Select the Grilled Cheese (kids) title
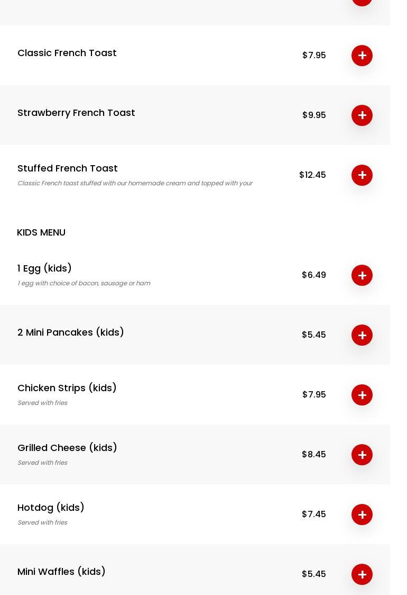This screenshot has height=595, width=407. [67, 448]
